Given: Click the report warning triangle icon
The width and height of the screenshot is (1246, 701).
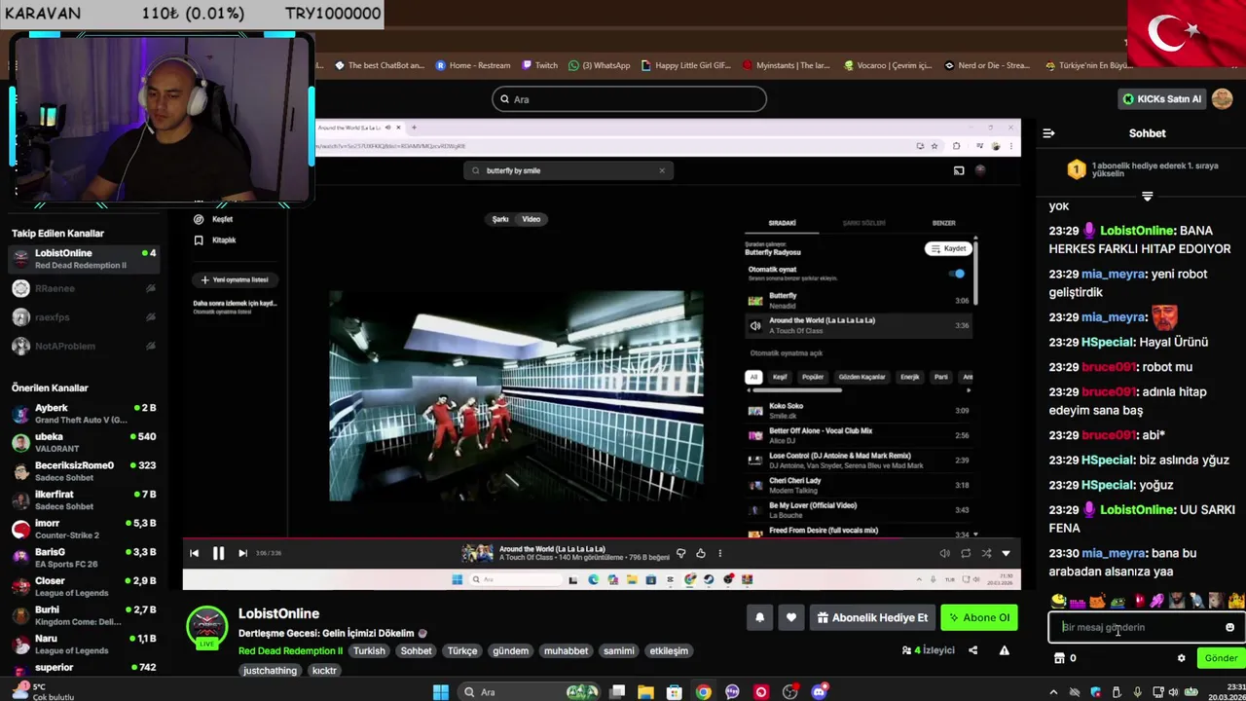Looking at the screenshot, I should 1004,650.
